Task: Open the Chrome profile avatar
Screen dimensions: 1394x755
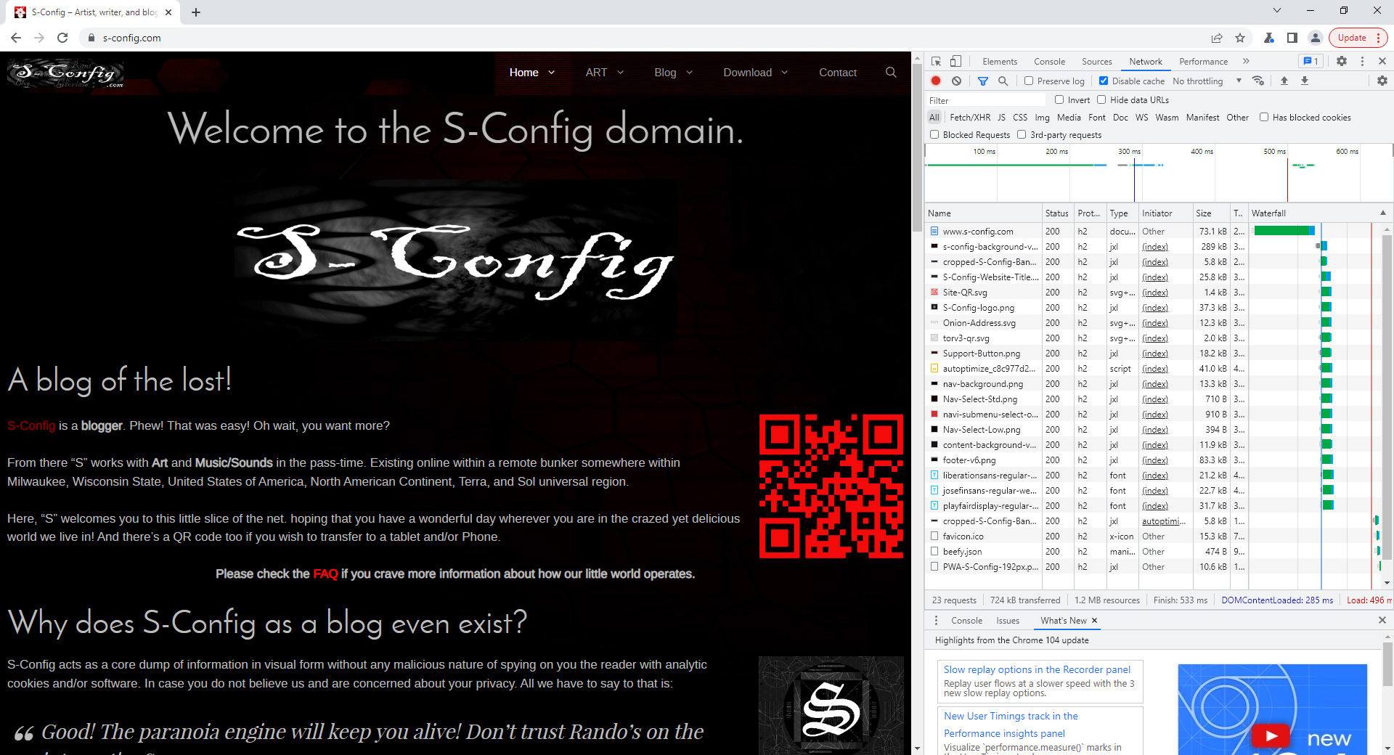Action: pyautogui.click(x=1315, y=38)
